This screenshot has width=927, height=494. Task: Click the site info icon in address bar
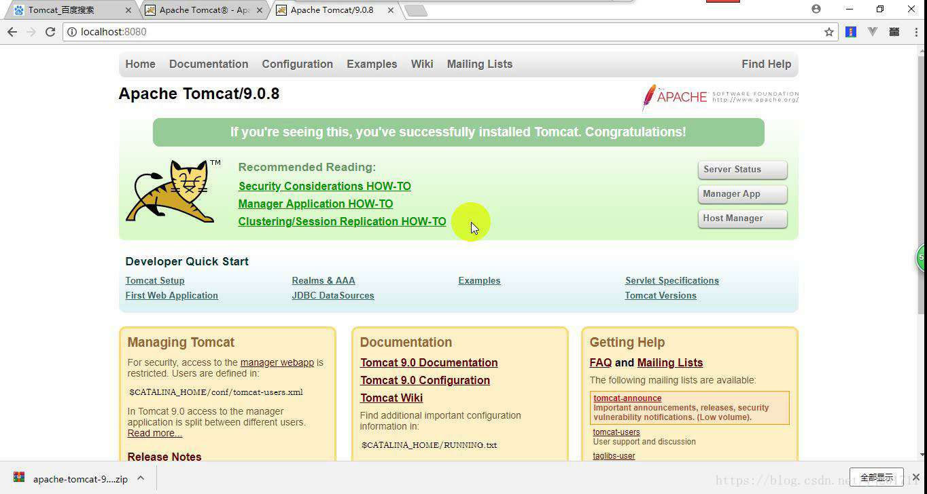[71, 32]
